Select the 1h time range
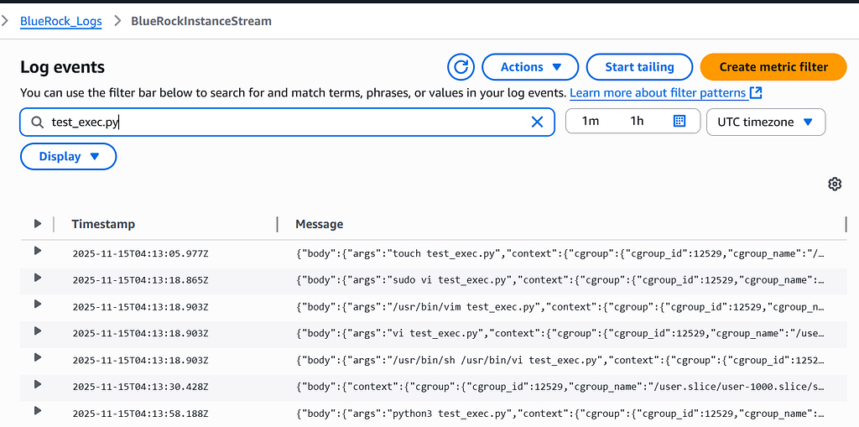This screenshot has height=427, width=859. 637,121
